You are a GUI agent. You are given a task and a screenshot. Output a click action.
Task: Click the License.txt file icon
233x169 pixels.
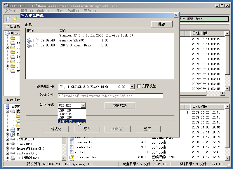[x=72, y=142]
